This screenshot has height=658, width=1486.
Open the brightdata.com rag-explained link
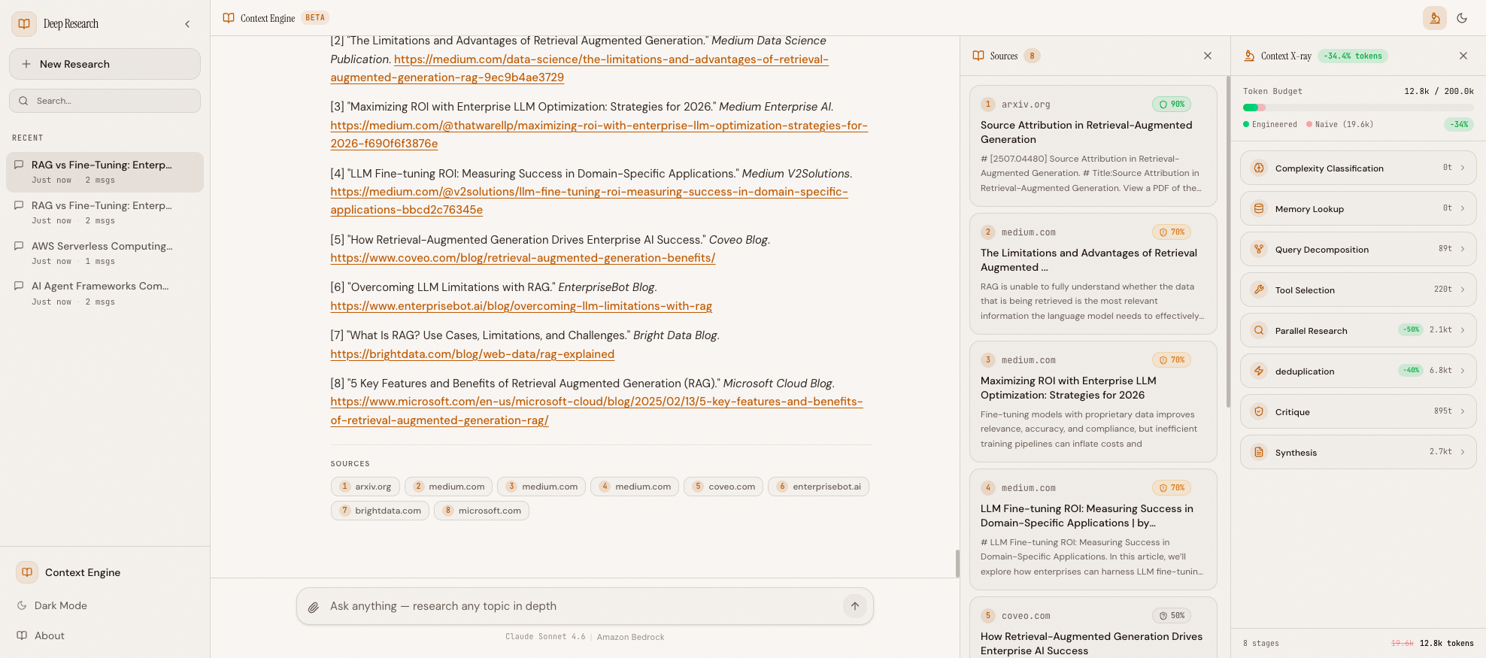(472, 354)
